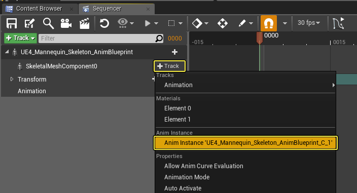The image size is (357, 193).
Task: Close the Sequencer tab
Action: (x=148, y=9)
